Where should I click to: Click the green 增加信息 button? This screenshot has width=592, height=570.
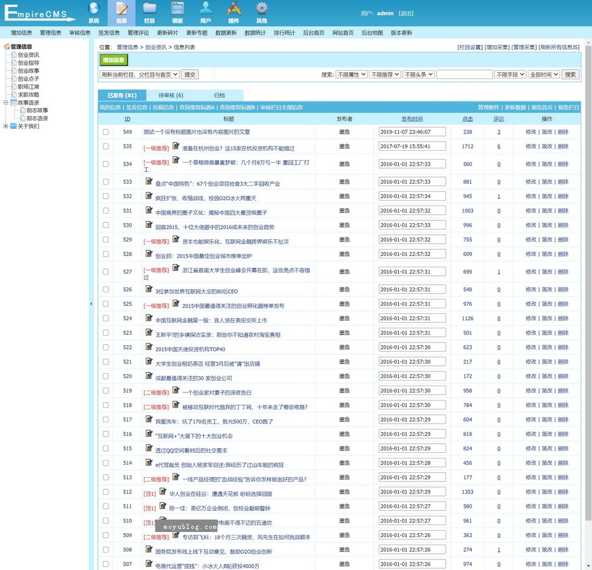(113, 60)
